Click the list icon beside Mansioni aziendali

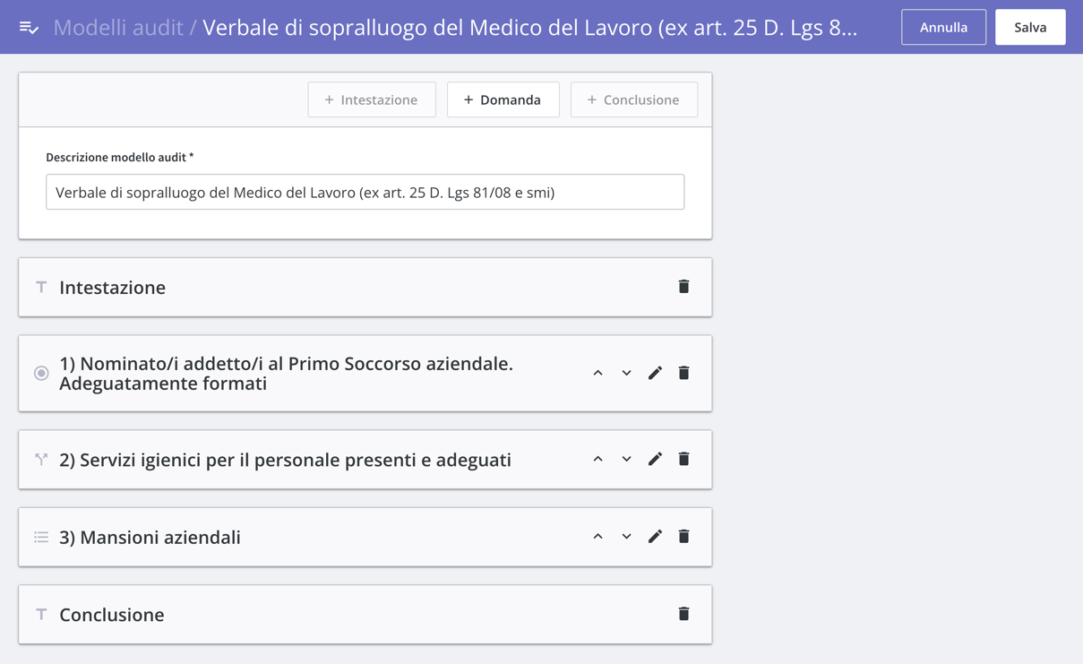(41, 537)
